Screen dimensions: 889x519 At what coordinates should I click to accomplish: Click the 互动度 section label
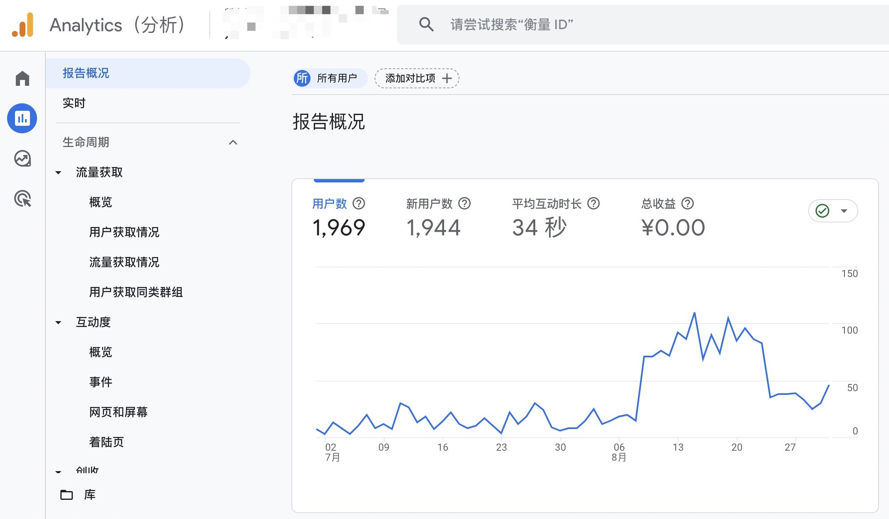[93, 322]
